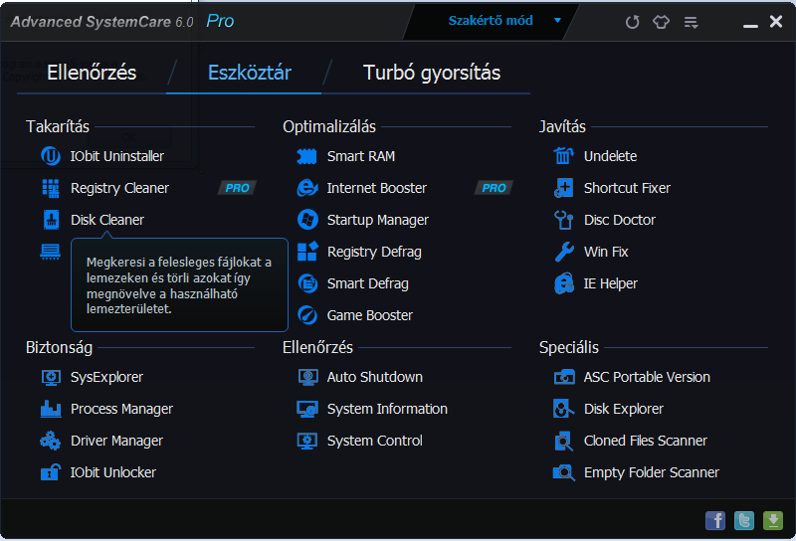Open Cloned Files Scanner text link

click(645, 441)
